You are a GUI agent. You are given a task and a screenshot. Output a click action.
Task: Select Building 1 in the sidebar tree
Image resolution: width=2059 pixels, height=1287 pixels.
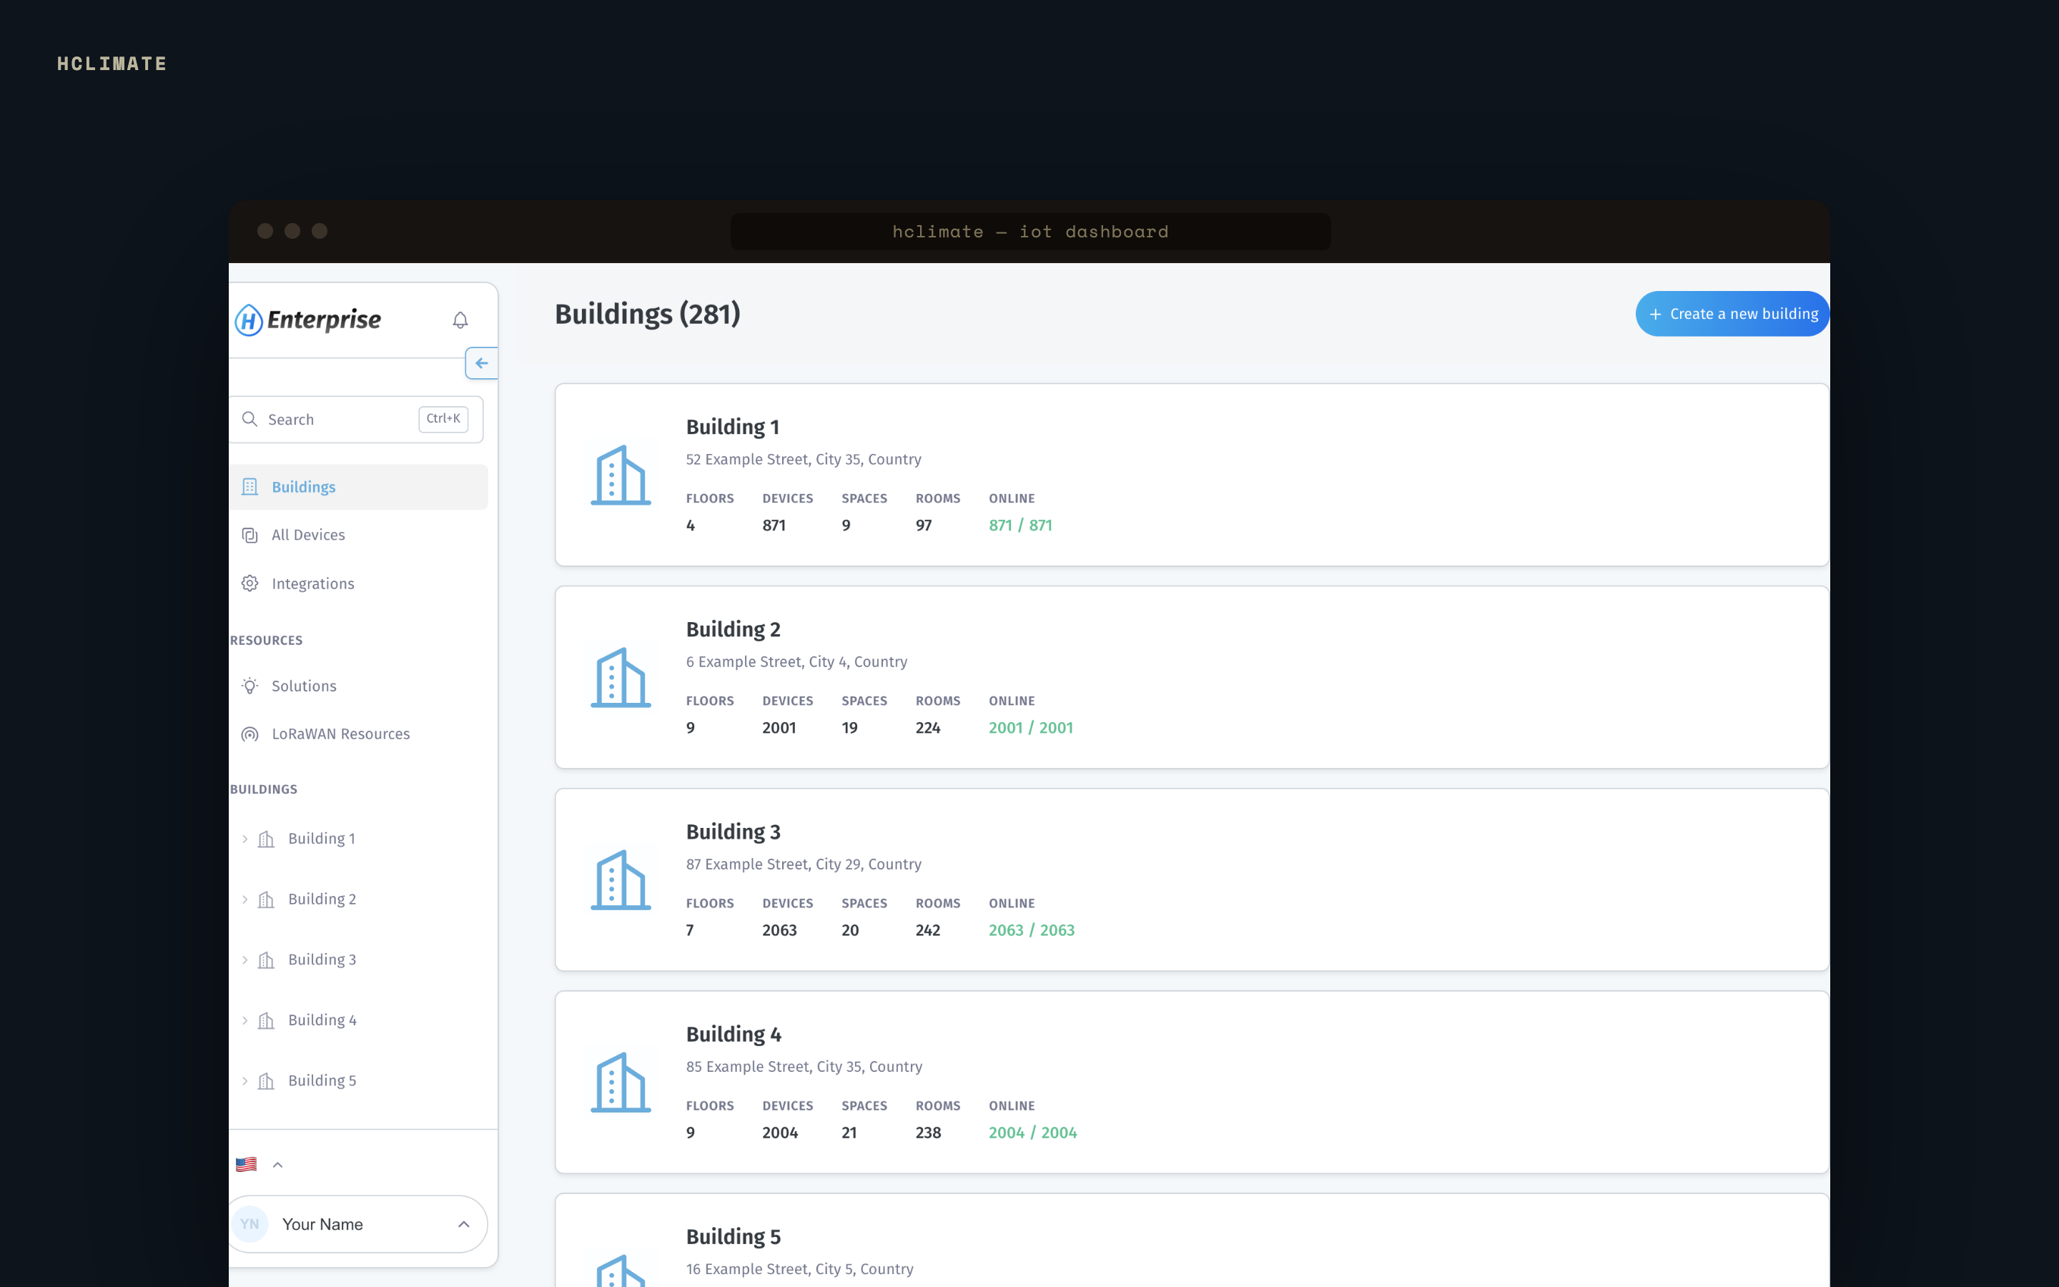[322, 839]
